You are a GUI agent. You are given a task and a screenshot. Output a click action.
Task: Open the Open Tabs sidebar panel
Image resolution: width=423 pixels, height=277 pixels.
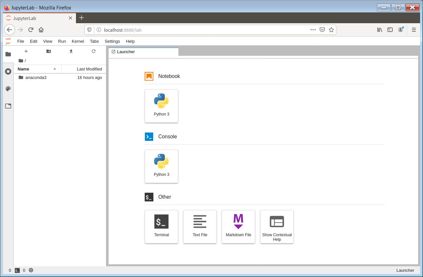[x=8, y=106]
